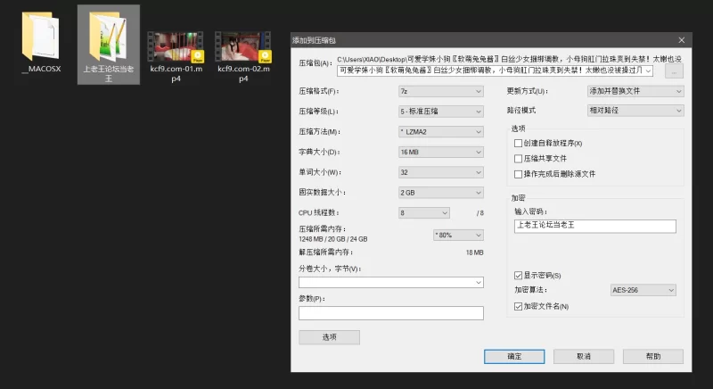Open the CPU 线程数 dropdown showing 8

(424, 213)
